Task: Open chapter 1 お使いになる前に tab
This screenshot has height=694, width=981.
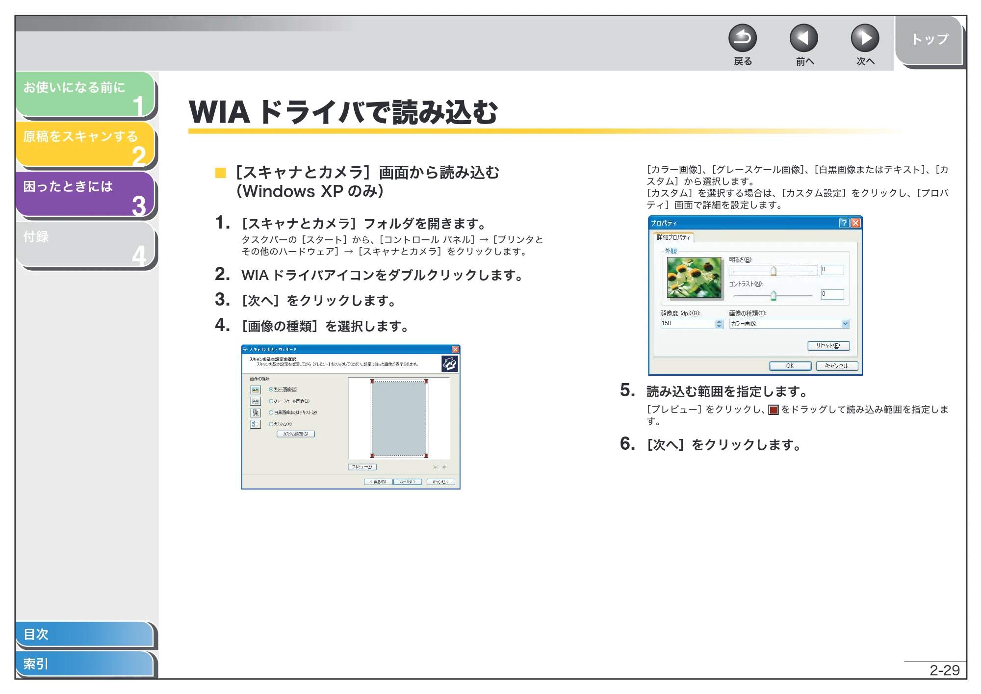Action: click(x=85, y=94)
